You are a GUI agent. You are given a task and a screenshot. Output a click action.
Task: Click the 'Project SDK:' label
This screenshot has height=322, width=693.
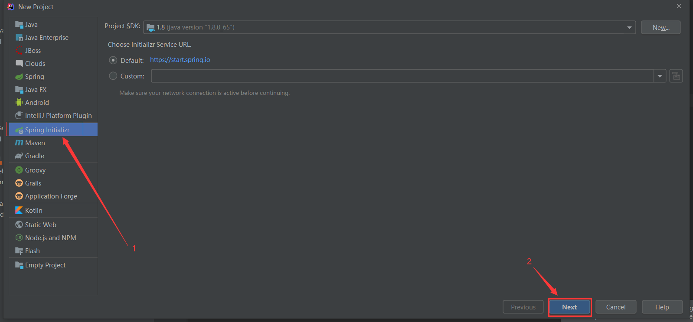click(122, 26)
